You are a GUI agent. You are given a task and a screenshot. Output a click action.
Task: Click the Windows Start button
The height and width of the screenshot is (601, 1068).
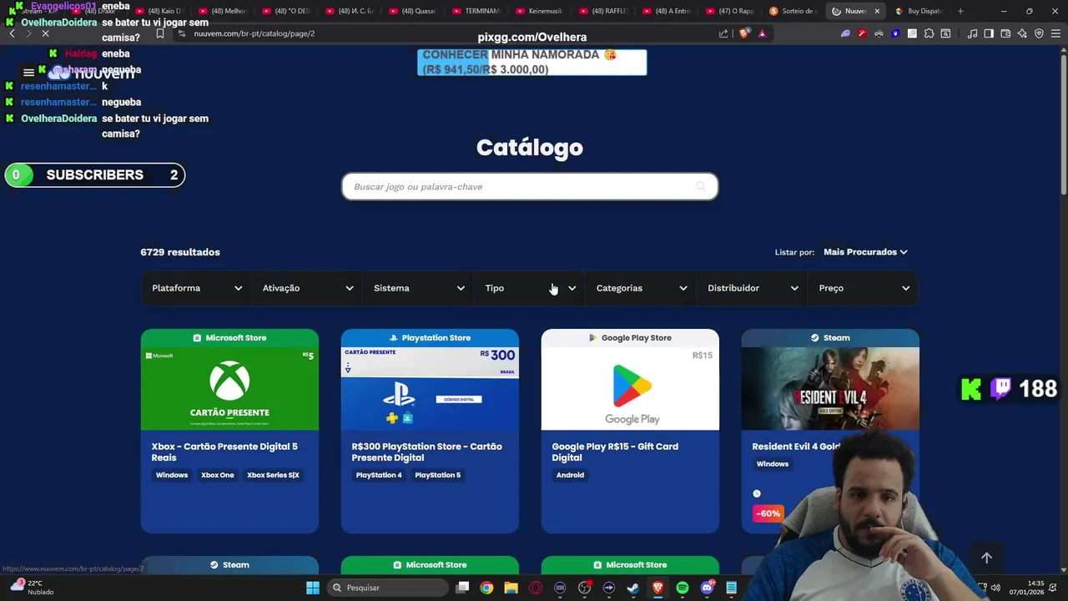click(x=313, y=588)
